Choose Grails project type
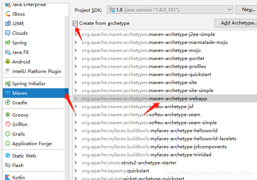 coord(34,134)
